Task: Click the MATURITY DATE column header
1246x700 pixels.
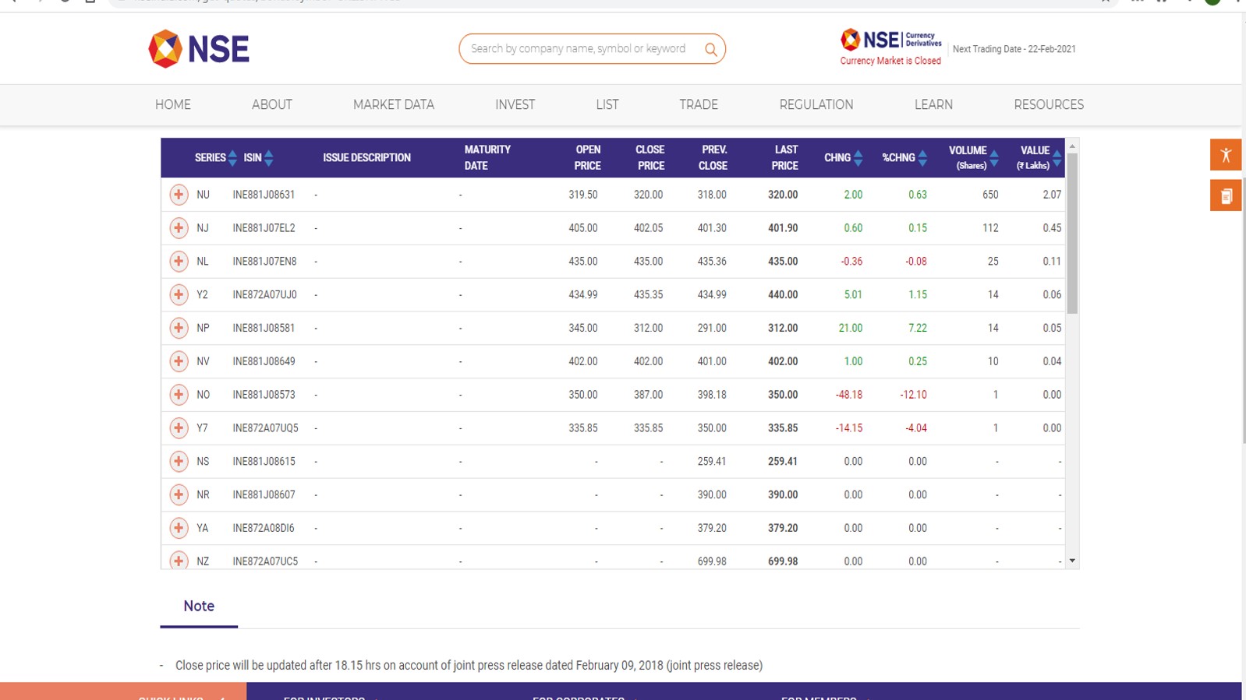Action: pyautogui.click(x=487, y=157)
